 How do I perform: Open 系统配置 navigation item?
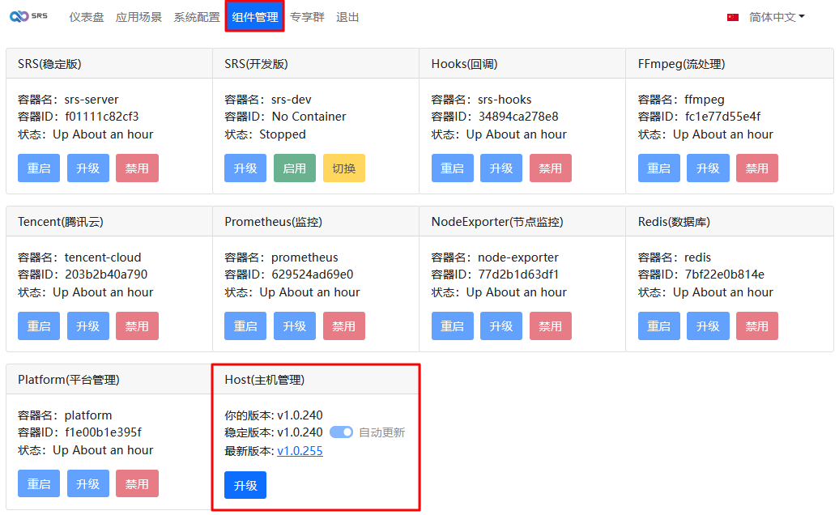[x=196, y=17]
